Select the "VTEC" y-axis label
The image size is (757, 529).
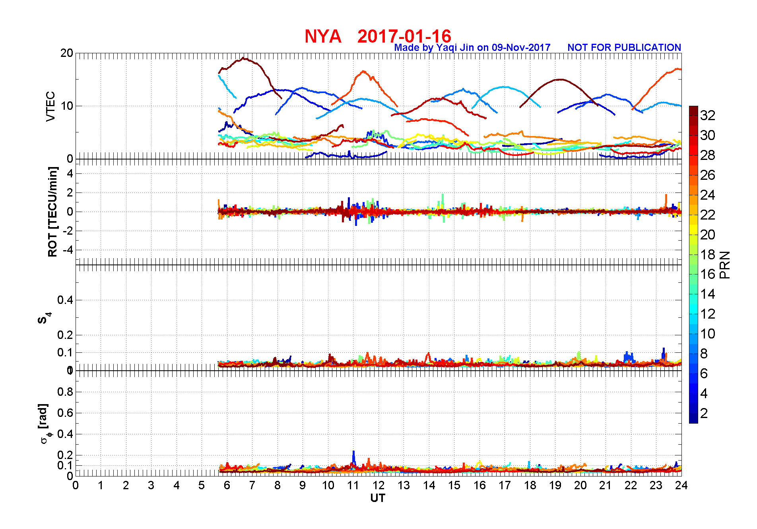[50, 106]
